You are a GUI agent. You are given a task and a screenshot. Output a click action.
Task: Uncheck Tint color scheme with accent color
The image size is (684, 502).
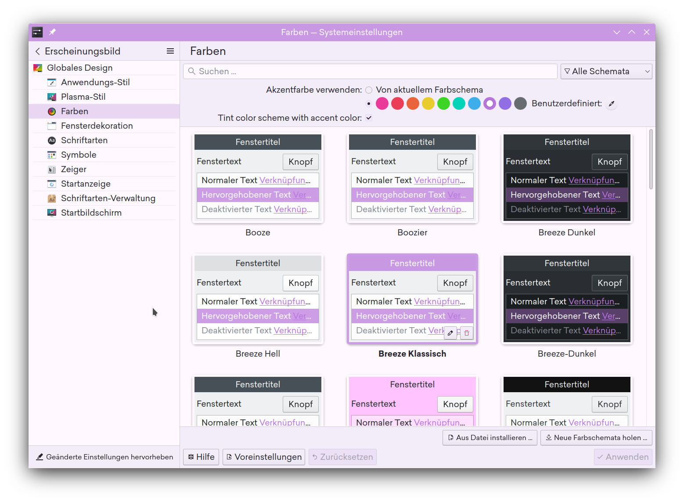tap(369, 118)
